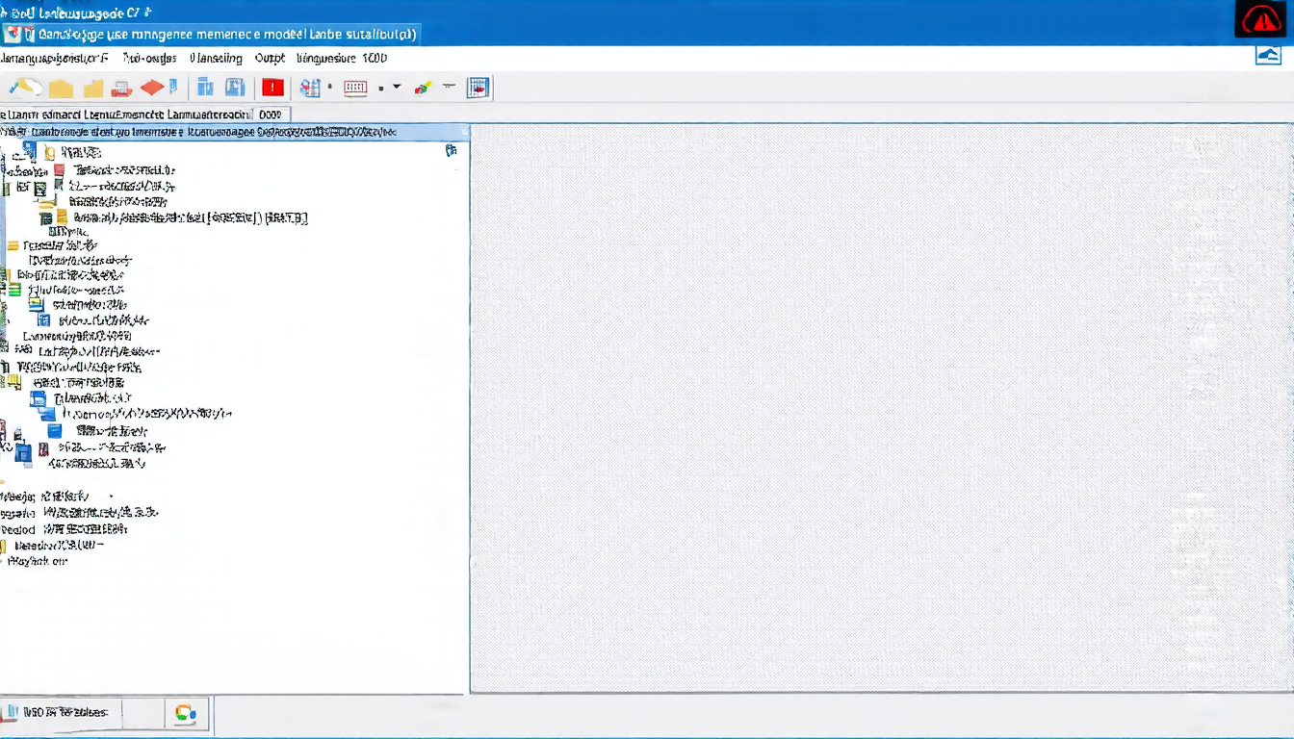Image resolution: width=1294 pixels, height=739 pixels.
Task: Click the first yellow folder toolbar icon
Action: [61, 89]
